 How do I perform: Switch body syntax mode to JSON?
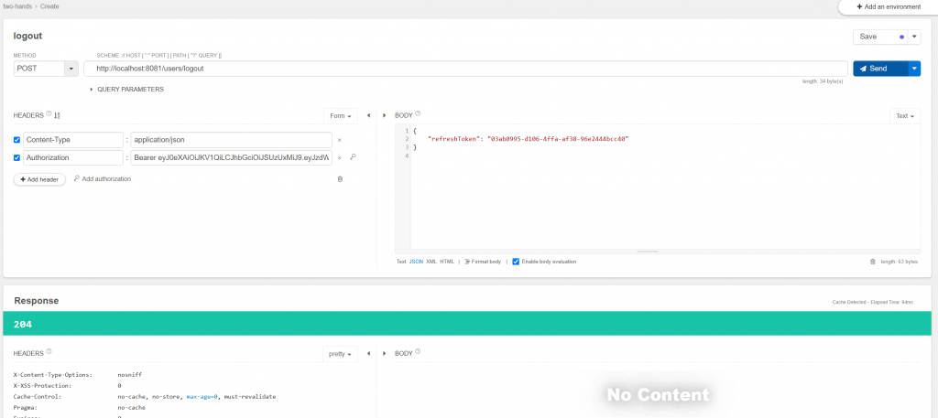pyautogui.click(x=416, y=262)
